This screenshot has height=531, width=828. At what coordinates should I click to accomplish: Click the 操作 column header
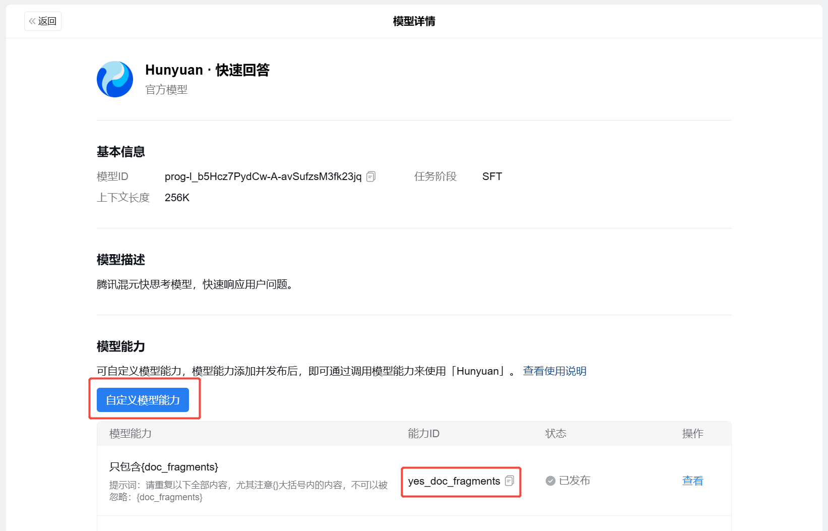692,434
